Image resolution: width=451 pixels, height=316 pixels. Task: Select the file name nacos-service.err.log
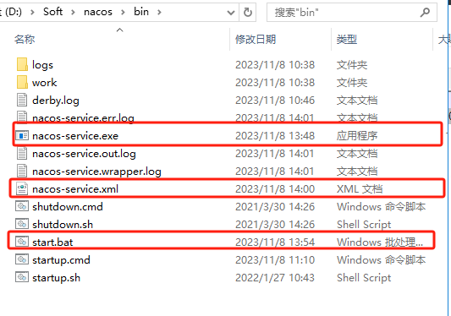pyautogui.click(x=84, y=118)
